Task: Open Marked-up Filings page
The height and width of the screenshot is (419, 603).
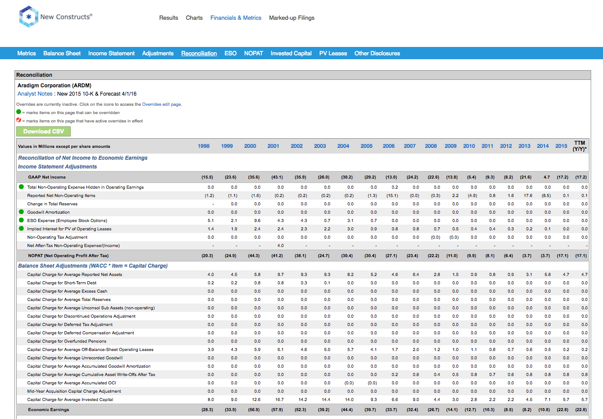Action: 292,18
